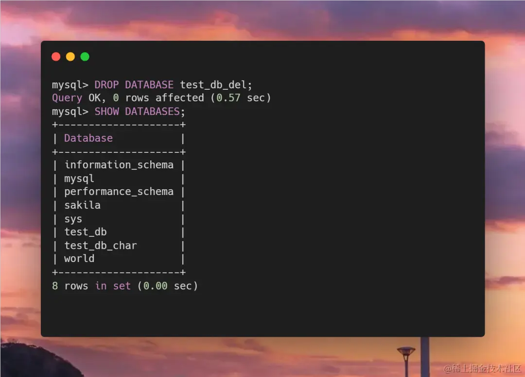Click the street lamp in the wallpaper

(406, 361)
